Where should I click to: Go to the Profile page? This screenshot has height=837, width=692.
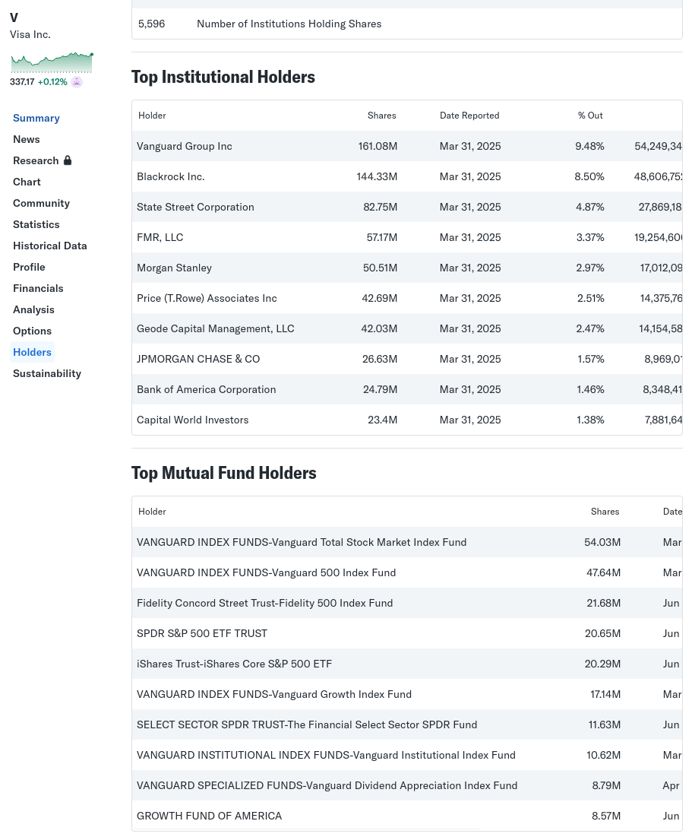click(x=29, y=267)
